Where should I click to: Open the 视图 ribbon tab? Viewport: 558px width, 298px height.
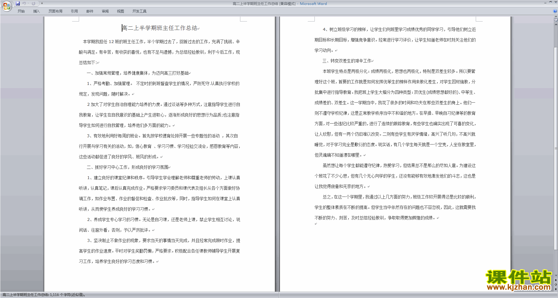[x=121, y=11]
